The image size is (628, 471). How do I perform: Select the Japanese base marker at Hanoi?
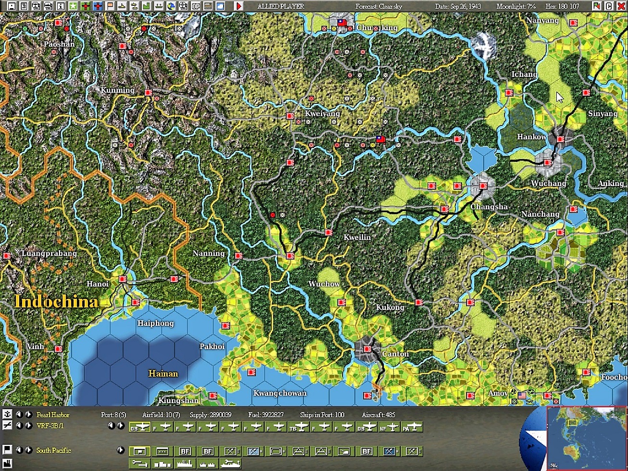123,279
